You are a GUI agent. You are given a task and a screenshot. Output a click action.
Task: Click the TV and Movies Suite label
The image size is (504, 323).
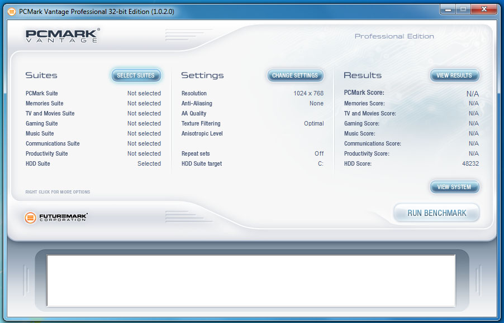pyautogui.click(x=50, y=113)
